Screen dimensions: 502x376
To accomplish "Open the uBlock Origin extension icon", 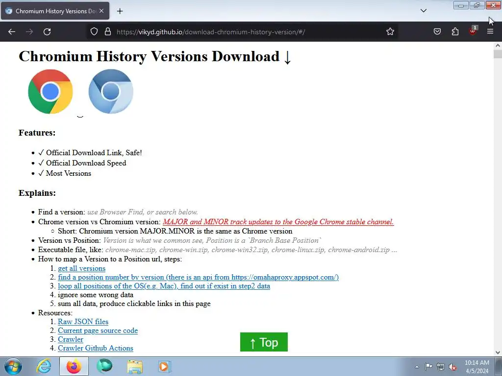I will (x=473, y=31).
